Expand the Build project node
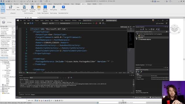 136,38
